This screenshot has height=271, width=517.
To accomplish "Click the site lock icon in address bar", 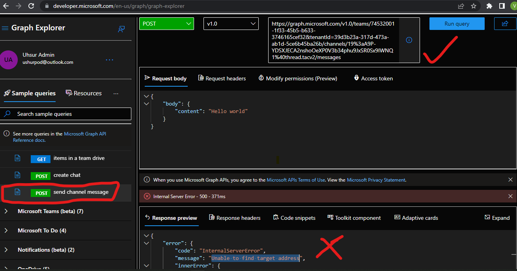I will click(x=47, y=6).
